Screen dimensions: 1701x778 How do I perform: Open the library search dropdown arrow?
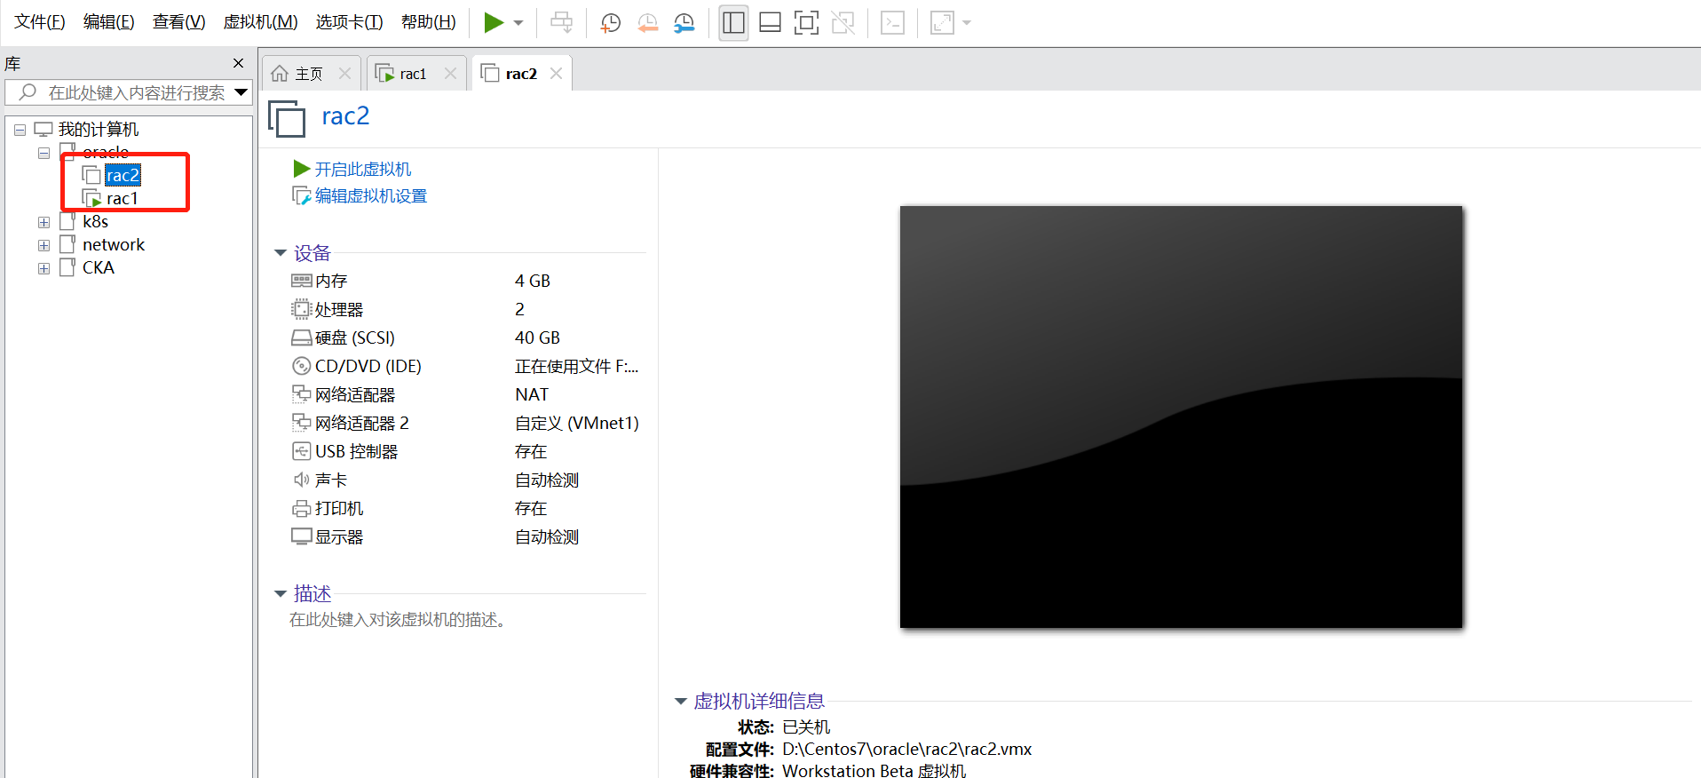click(241, 92)
